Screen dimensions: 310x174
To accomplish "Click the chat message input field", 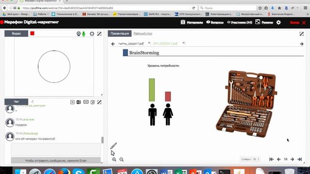I will pos(56,150).
